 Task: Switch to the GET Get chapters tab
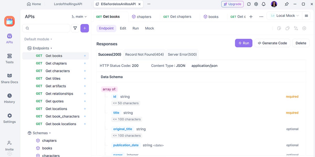pos(177,16)
